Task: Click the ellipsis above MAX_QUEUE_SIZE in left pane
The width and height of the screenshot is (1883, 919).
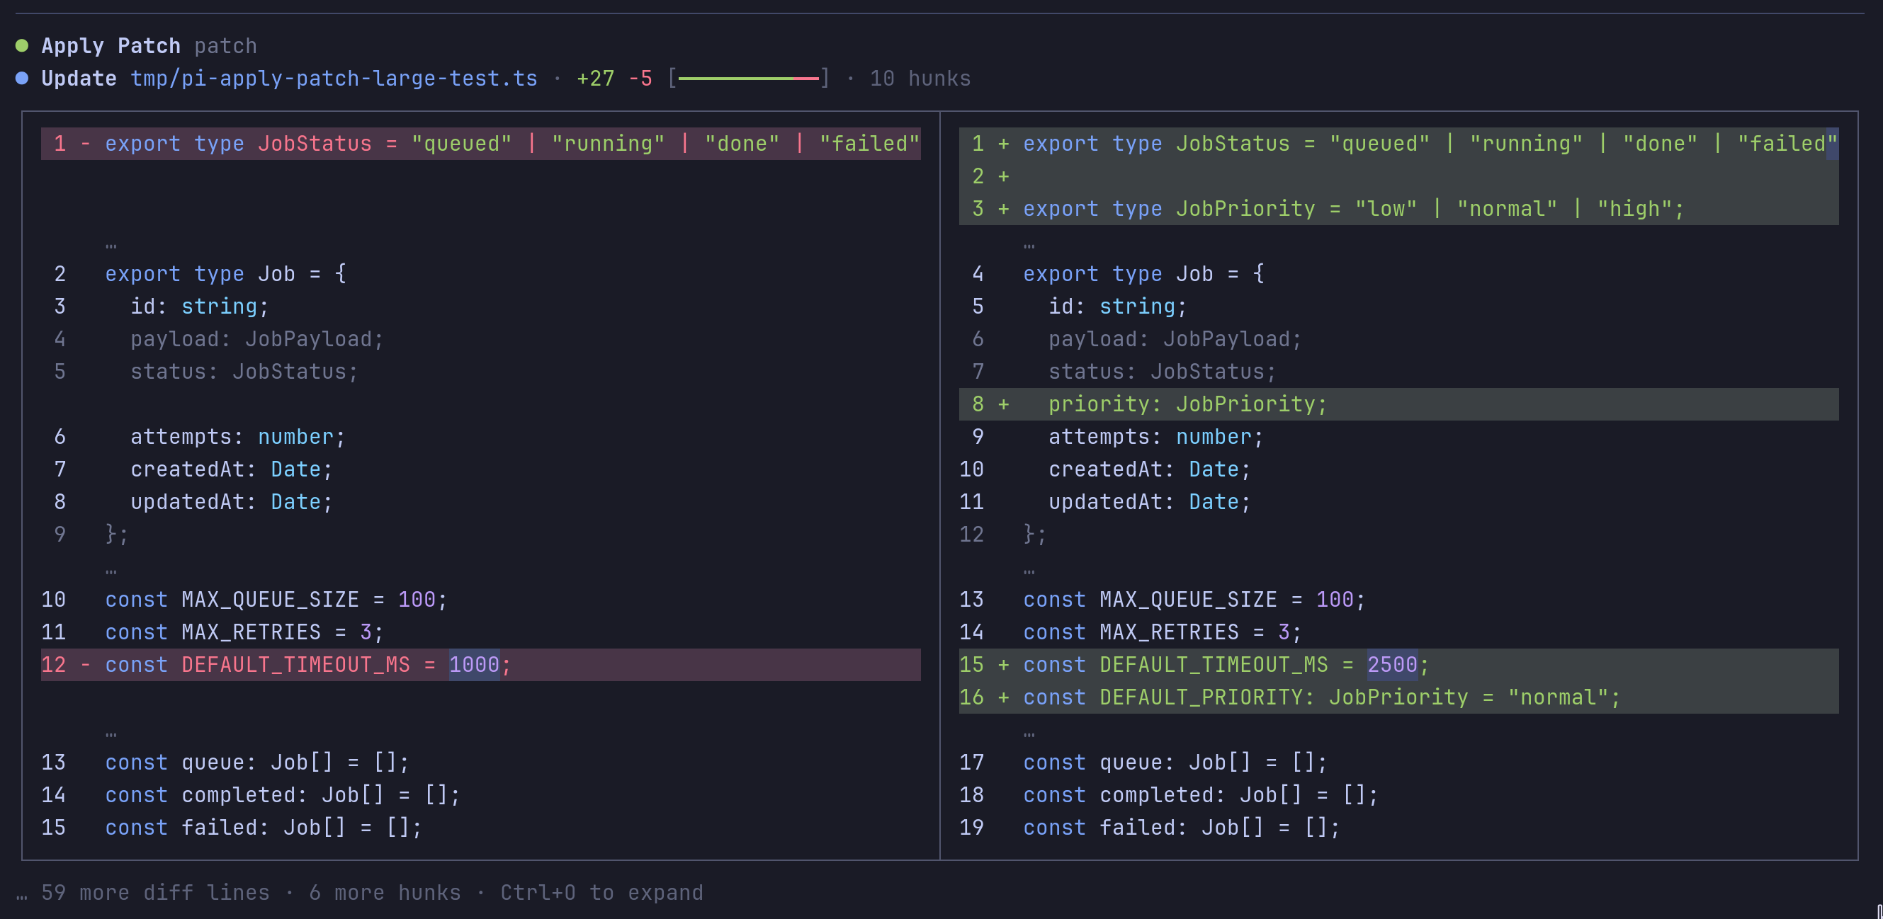Action: tap(111, 573)
